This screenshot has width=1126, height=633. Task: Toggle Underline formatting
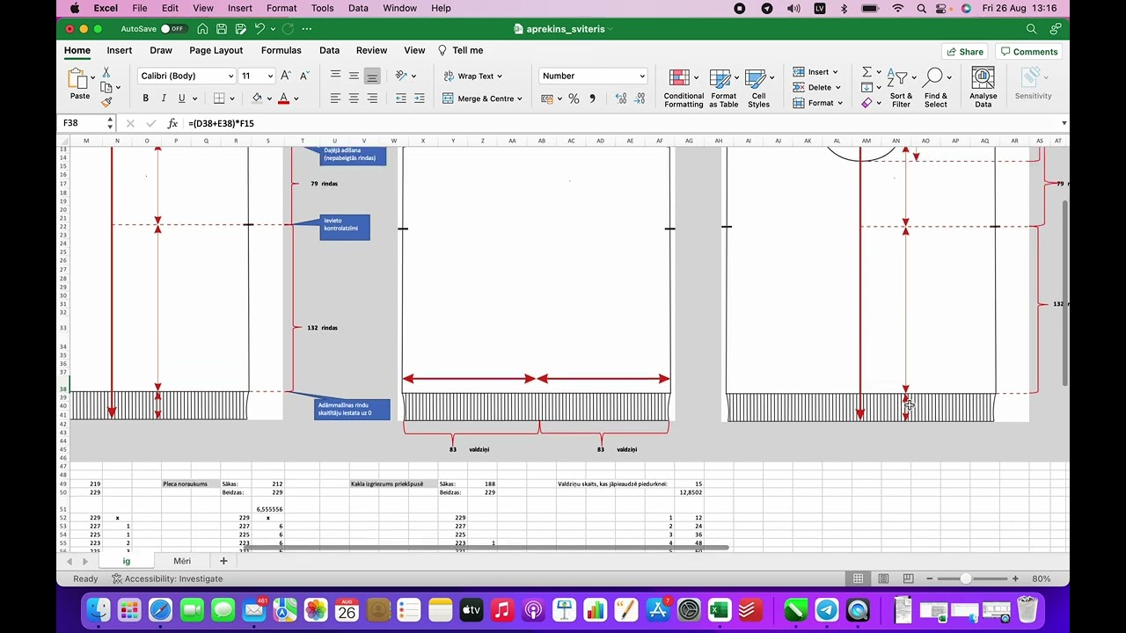point(182,98)
